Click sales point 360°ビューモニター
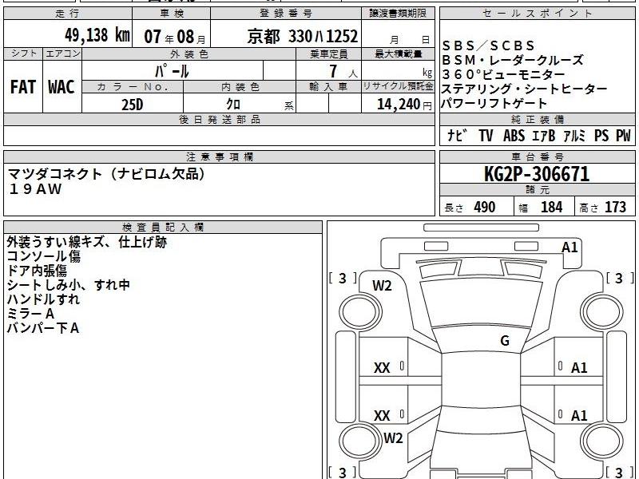 pos(504,74)
